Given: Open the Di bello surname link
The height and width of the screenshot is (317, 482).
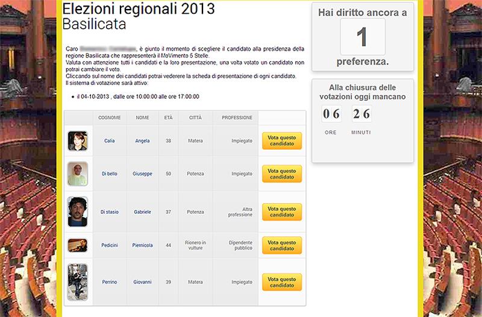Looking at the screenshot, I should point(109,174).
